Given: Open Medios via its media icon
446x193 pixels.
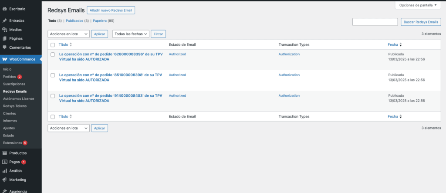Looking at the screenshot, I should point(4,30).
